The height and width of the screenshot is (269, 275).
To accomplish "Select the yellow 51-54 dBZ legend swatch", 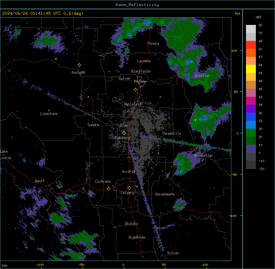I will (x=251, y=69).
